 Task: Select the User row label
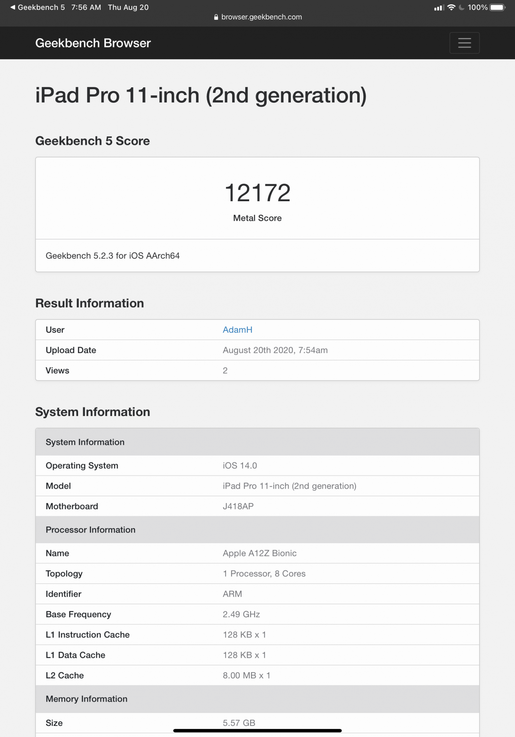point(55,330)
